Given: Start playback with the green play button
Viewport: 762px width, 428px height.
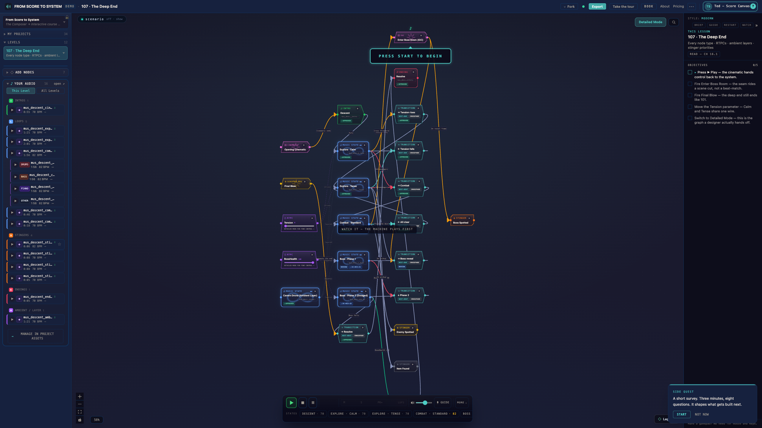Looking at the screenshot, I should (291, 402).
